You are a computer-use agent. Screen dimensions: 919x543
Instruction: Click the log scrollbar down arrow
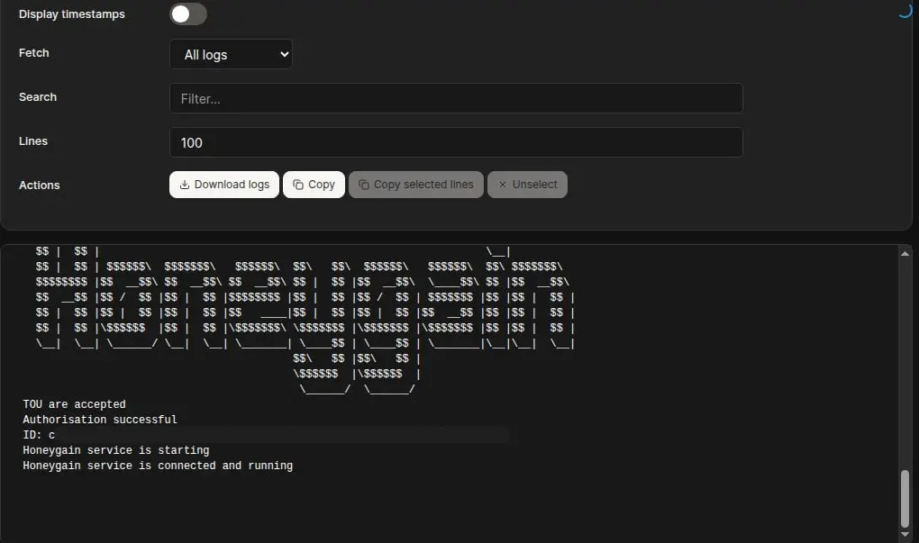905,534
